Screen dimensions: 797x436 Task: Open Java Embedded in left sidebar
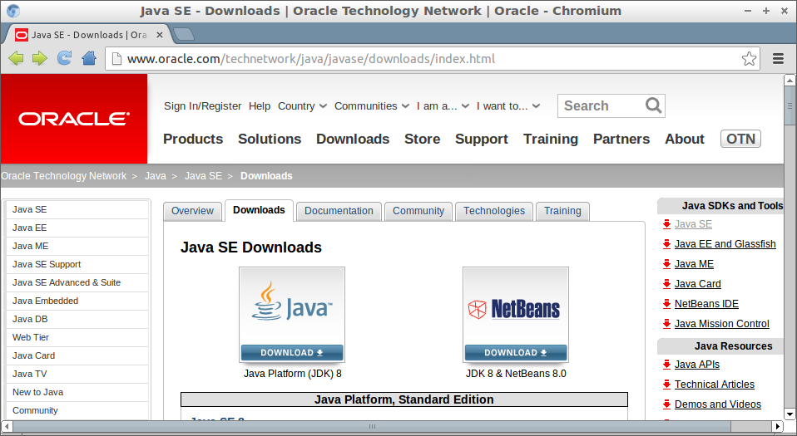[x=77, y=301]
